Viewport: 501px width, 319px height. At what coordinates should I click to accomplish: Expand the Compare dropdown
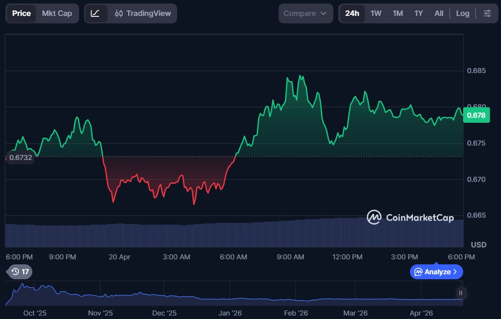click(x=305, y=13)
